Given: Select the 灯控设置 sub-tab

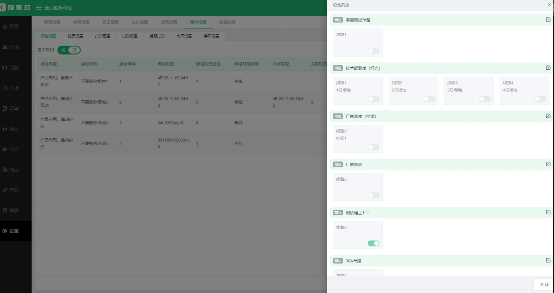Looking at the screenshot, I should [x=48, y=36].
